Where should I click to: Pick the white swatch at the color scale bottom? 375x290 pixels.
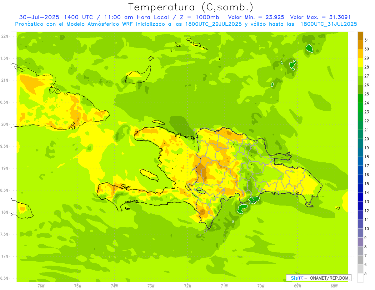coord(360,278)
